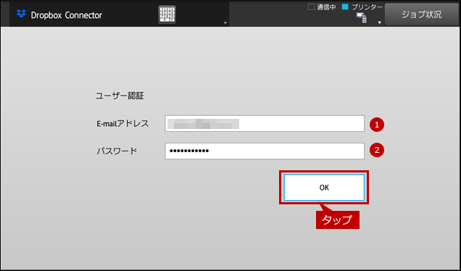Click the Dropbox logo icon
Image resolution: width=461 pixels, height=271 pixels.
click(21, 14)
